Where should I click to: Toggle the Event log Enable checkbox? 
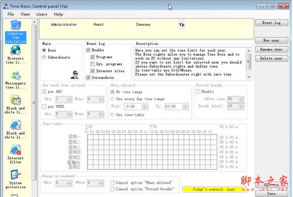88,50
